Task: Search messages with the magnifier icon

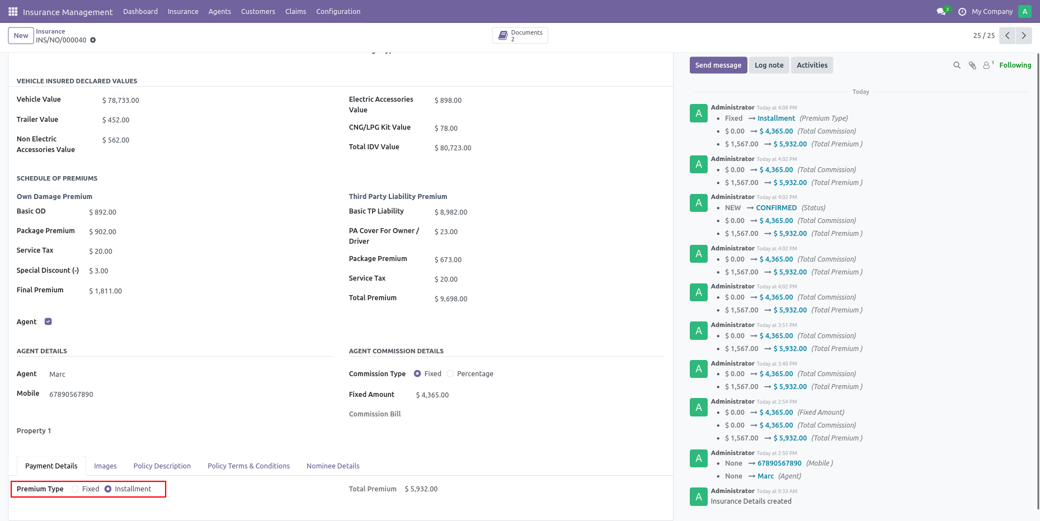Action: point(957,65)
